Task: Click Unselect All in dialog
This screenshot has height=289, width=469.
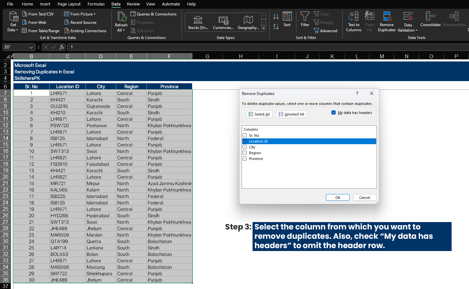Action: tap(292, 114)
